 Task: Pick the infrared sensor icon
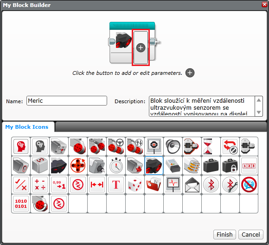(59, 166)
